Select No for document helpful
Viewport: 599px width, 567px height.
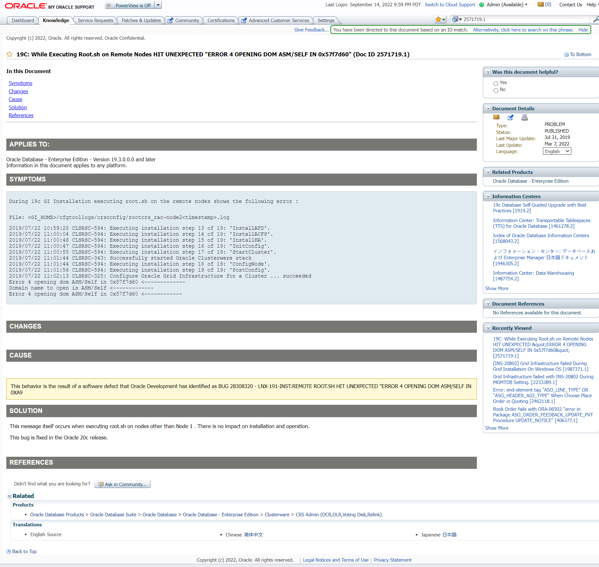[x=496, y=91]
